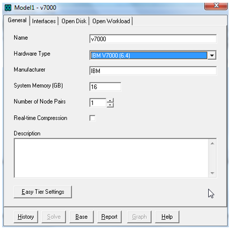230x229 pixels.
Task: Expand the Hardware Type dropdown arrow
Action: coord(212,55)
